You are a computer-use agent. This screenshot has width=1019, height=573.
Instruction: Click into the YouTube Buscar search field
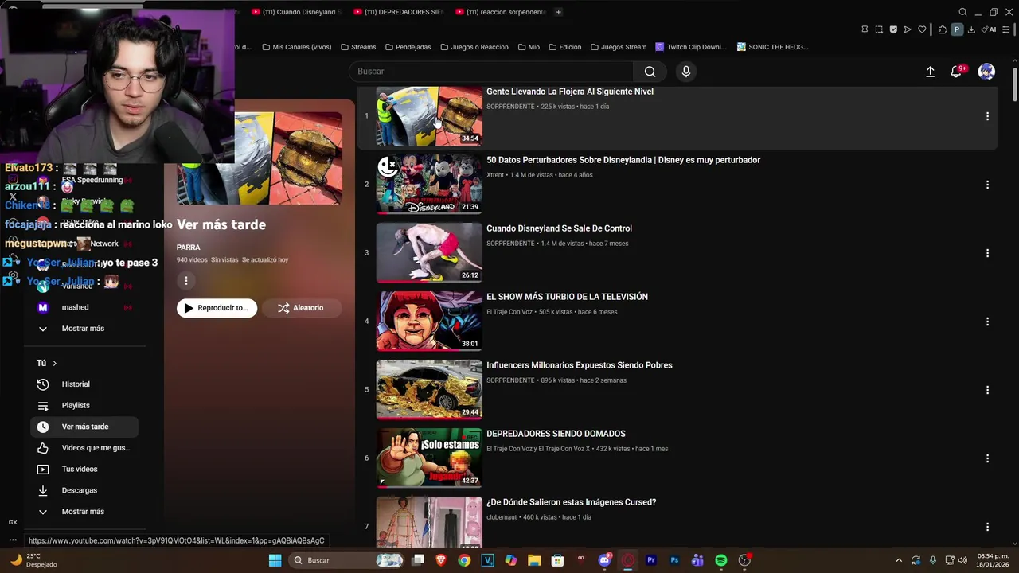[x=491, y=72]
